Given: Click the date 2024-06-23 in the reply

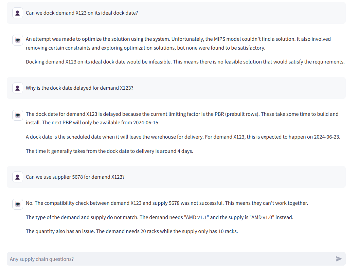Looking at the screenshot, I should coord(326,137).
